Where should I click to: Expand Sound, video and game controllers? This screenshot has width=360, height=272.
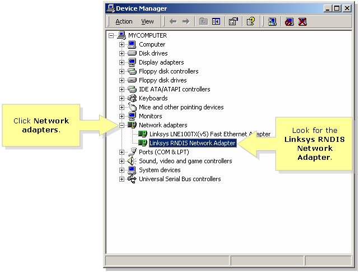pyautogui.click(x=121, y=161)
